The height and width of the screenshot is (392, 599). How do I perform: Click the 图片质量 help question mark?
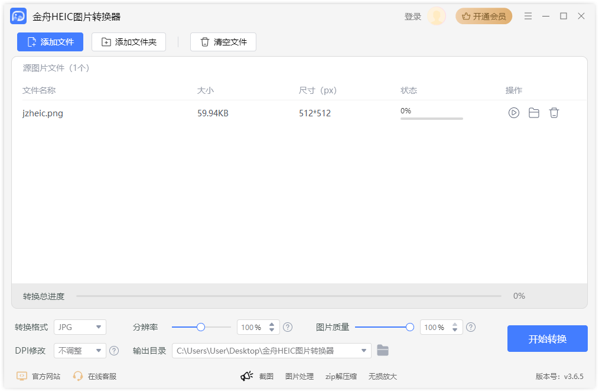pyautogui.click(x=471, y=326)
